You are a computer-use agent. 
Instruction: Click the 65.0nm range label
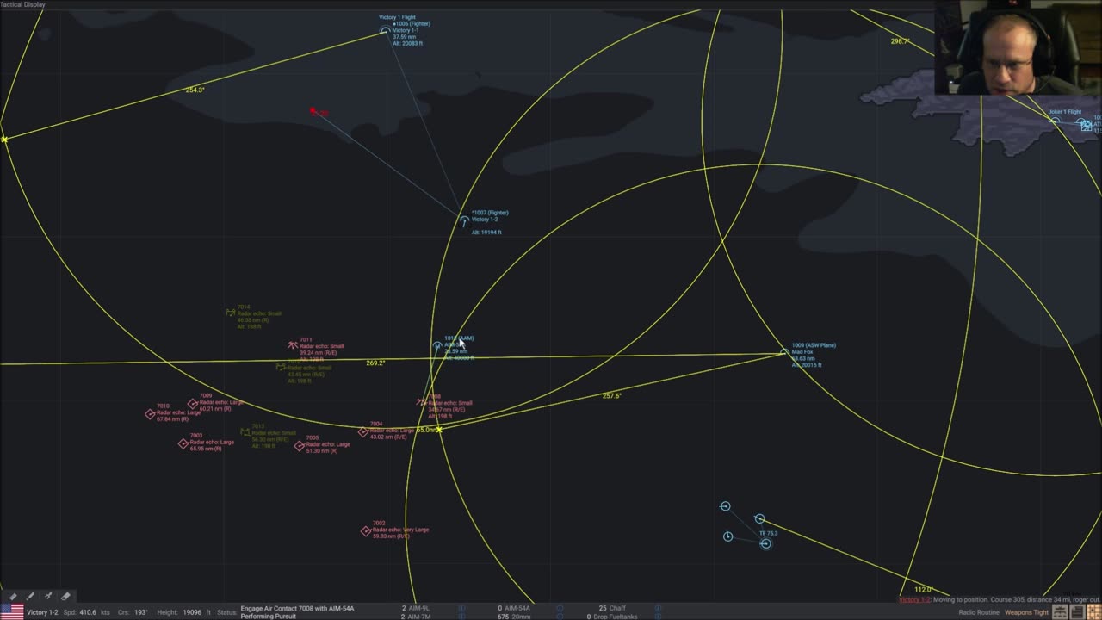[426, 430]
